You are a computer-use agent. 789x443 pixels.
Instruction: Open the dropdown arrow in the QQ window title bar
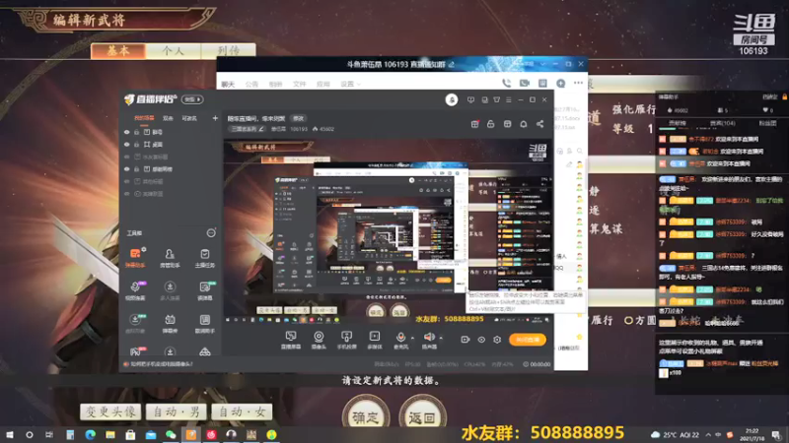click(x=543, y=64)
